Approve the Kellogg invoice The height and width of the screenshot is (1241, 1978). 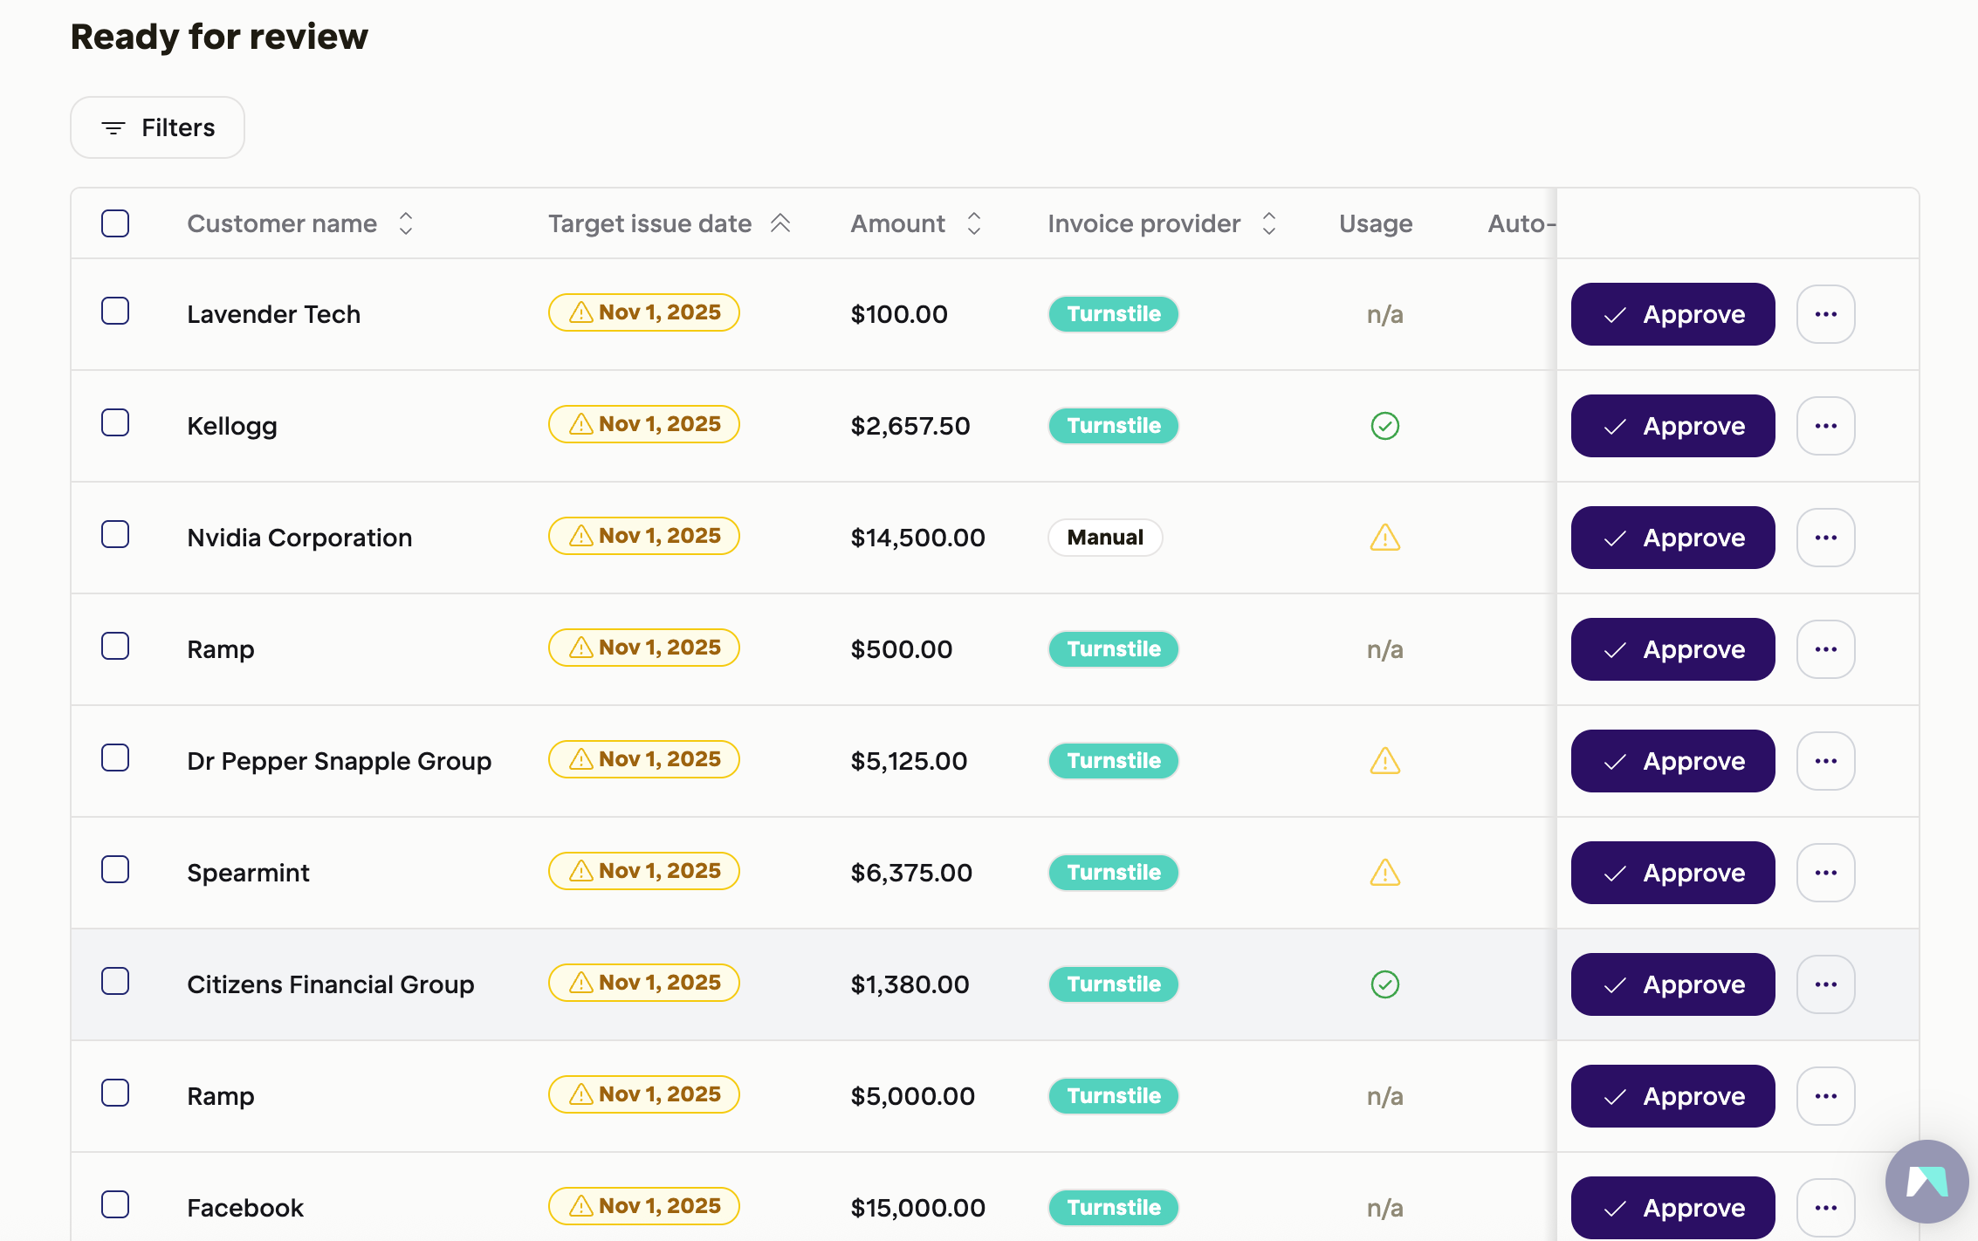[1672, 426]
